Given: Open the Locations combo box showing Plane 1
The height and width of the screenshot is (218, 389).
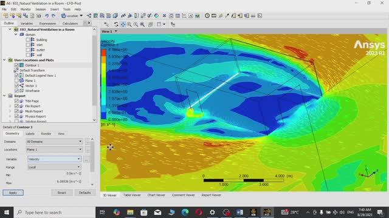Looking at the screenshot, I should click(x=54, y=150).
